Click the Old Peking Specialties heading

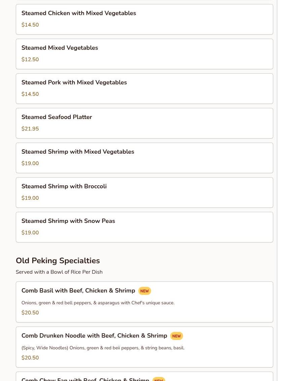[x=58, y=261]
